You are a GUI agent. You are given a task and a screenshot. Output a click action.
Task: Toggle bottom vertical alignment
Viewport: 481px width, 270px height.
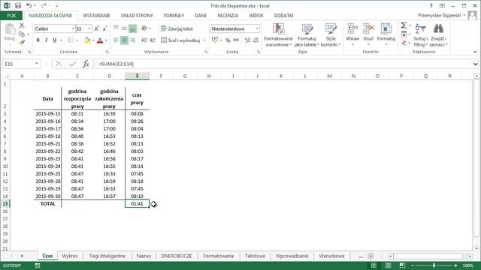point(132,28)
